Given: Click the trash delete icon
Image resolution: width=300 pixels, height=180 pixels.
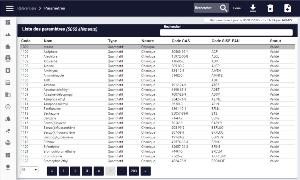Looking at the screenshot, I should [270, 8].
